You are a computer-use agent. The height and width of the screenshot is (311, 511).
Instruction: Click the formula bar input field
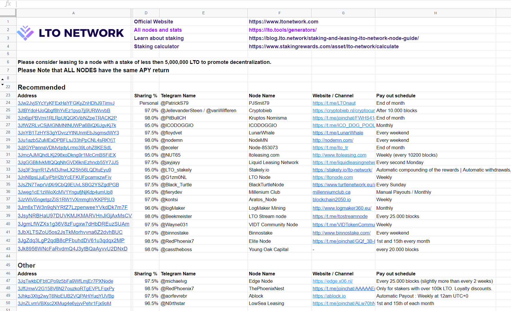pyautogui.click(x=263, y=4)
